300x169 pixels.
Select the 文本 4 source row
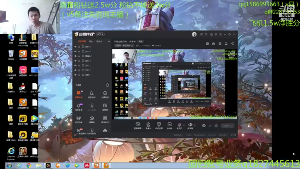92,51
